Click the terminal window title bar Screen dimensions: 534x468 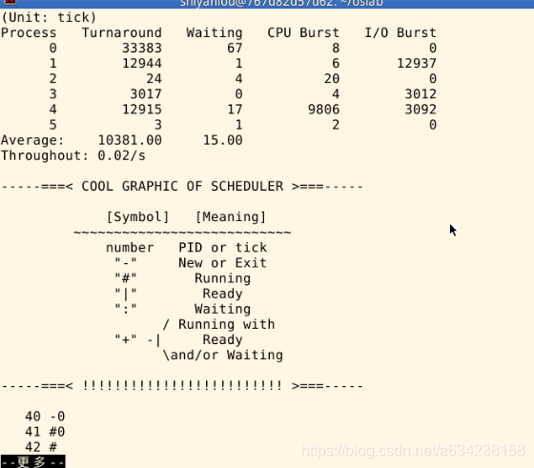point(267,4)
